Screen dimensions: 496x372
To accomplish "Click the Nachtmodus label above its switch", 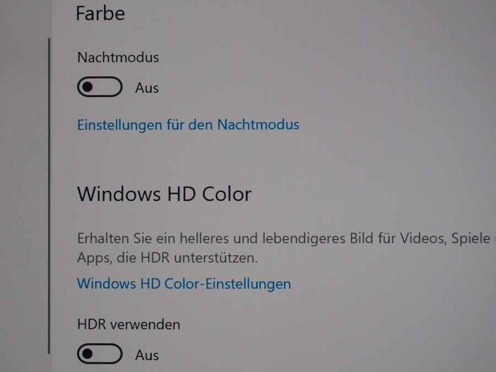I will point(118,57).
